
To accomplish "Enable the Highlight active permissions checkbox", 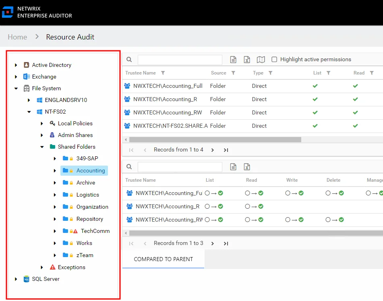I will 274,59.
